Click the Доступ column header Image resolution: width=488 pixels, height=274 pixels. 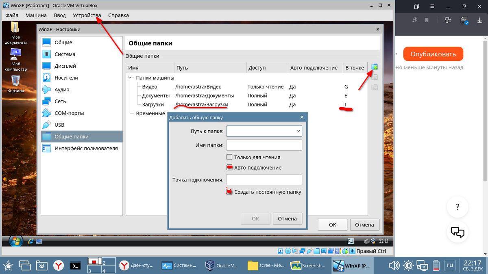[x=267, y=68]
